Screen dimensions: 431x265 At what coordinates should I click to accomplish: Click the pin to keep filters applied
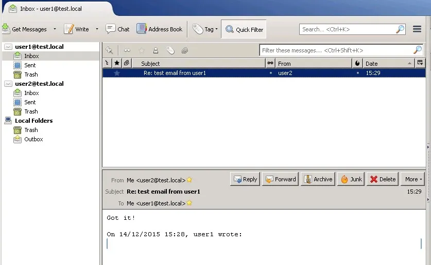(x=109, y=50)
